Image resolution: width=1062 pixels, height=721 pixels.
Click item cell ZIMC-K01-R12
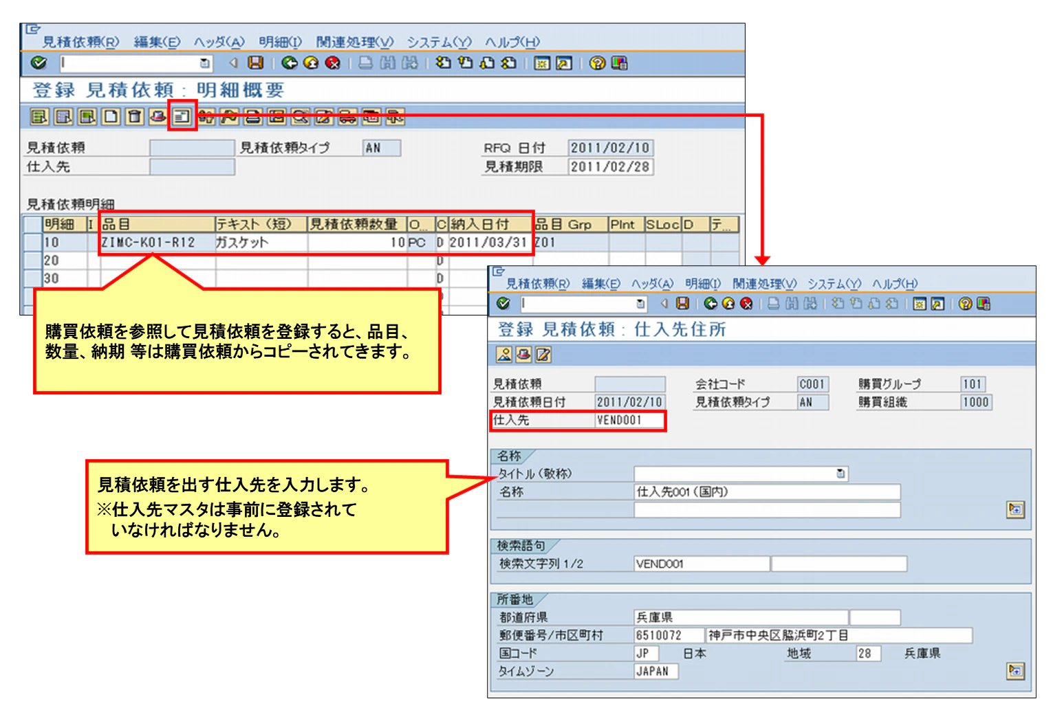point(158,242)
